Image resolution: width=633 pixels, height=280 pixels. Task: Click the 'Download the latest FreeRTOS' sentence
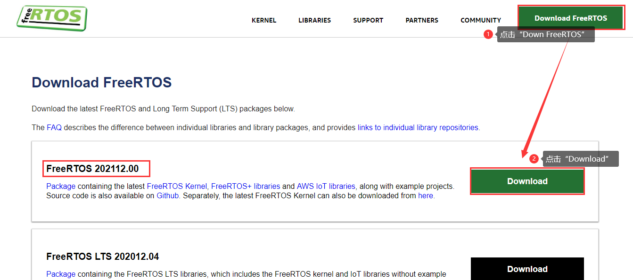pyautogui.click(x=163, y=109)
